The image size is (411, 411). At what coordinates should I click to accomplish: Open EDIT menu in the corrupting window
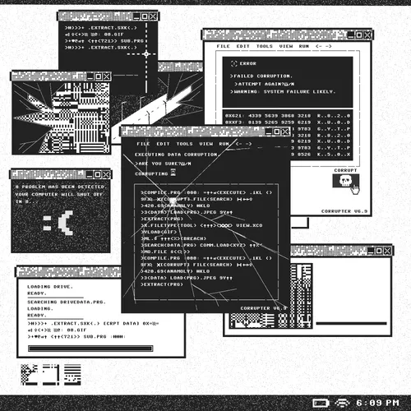point(163,144)
